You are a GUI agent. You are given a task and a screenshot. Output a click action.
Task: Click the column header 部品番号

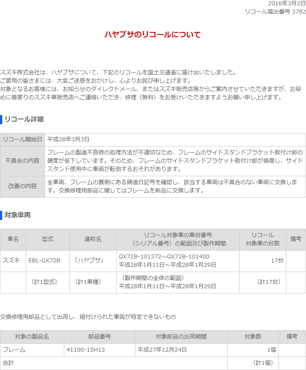click(x=100, y=337)
